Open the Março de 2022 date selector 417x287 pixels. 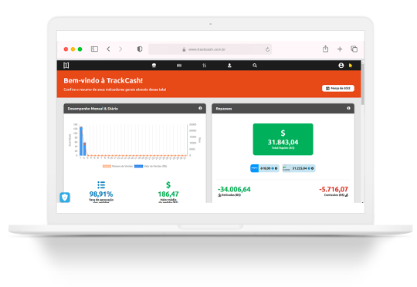click(338, 88)
